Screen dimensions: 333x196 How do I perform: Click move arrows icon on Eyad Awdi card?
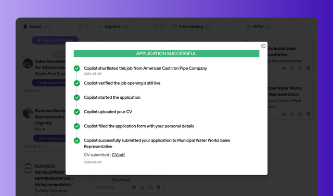142,187
